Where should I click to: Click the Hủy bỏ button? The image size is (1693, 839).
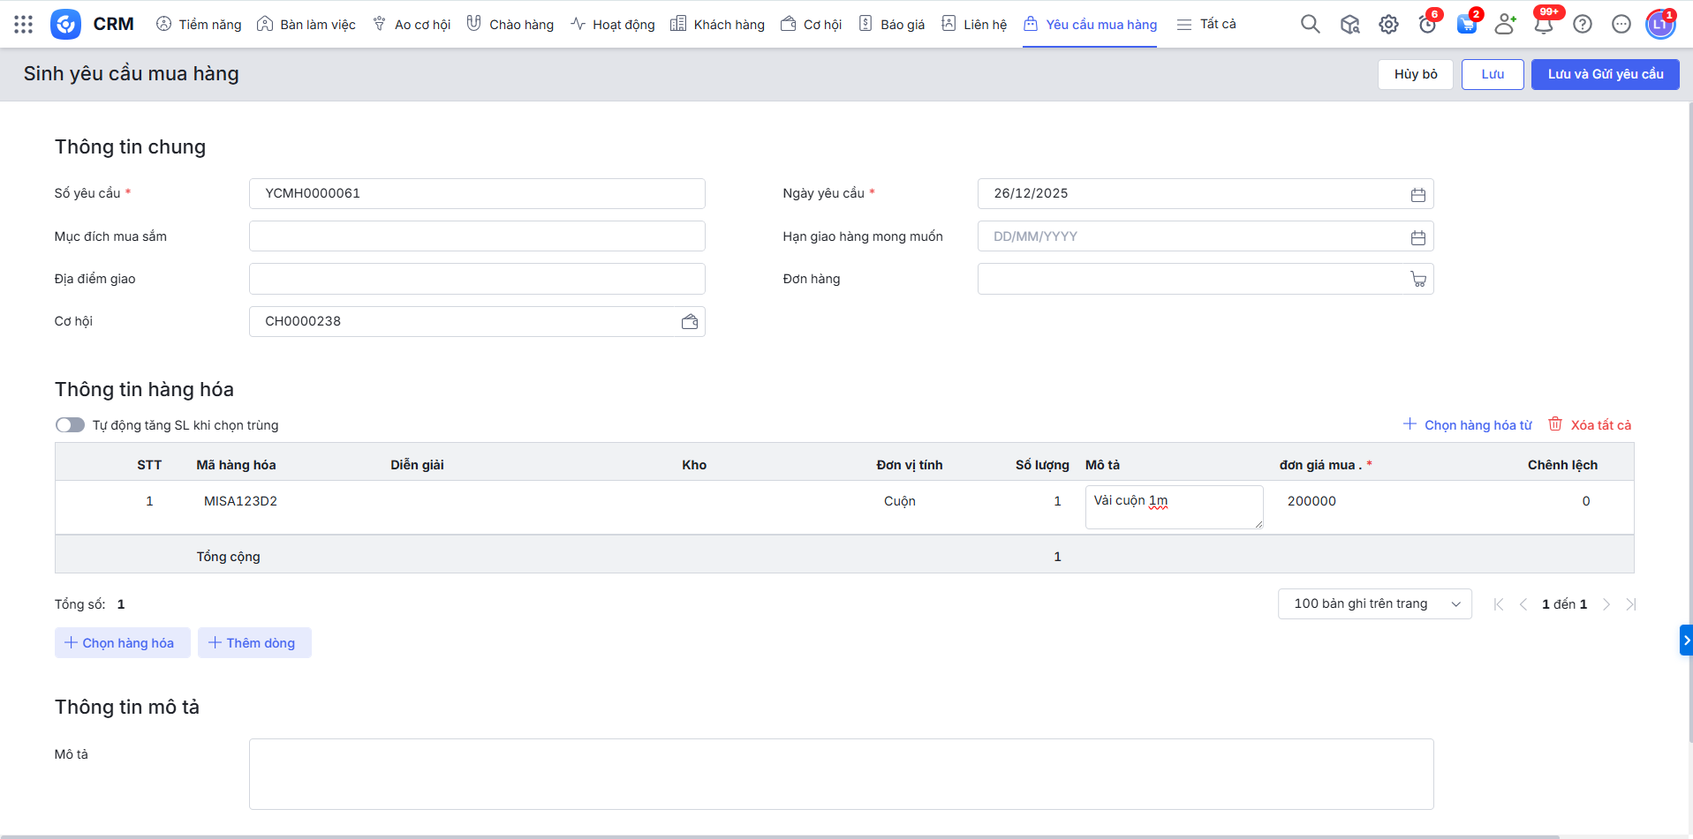pos(1415,74)
